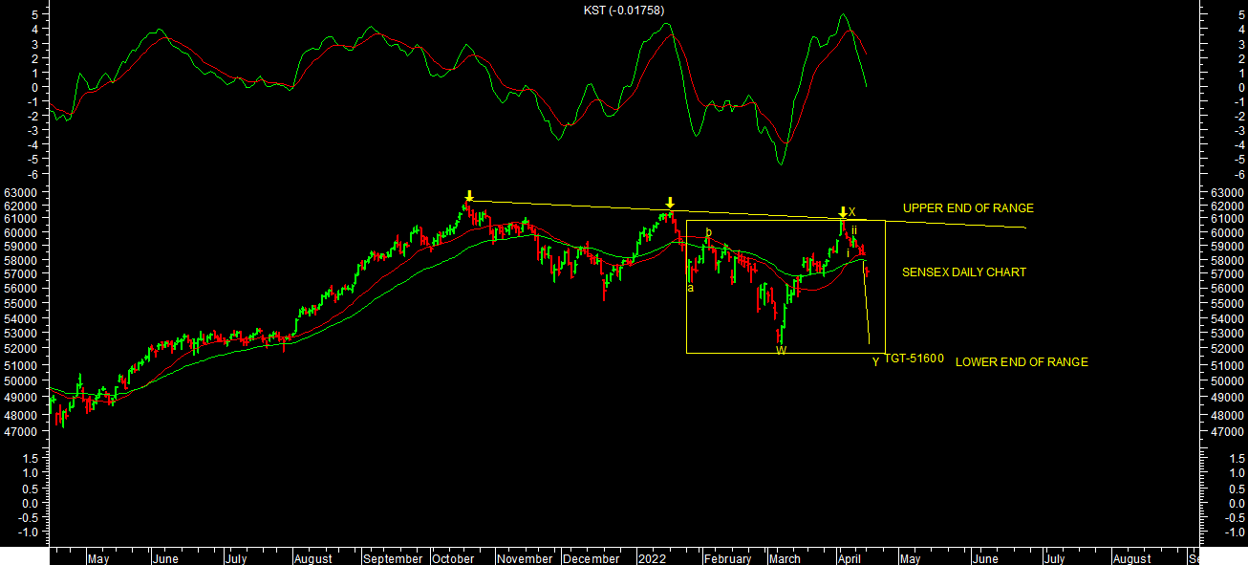This screenshot has height=565, width=1248.
Task: Click the 2022 marker on the time axis
Action: pyautogui.click(x=653, y=559)
